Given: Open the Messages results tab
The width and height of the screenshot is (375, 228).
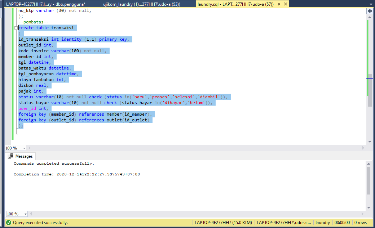Looking at the screenshot, I should click(x=21, y=156).
